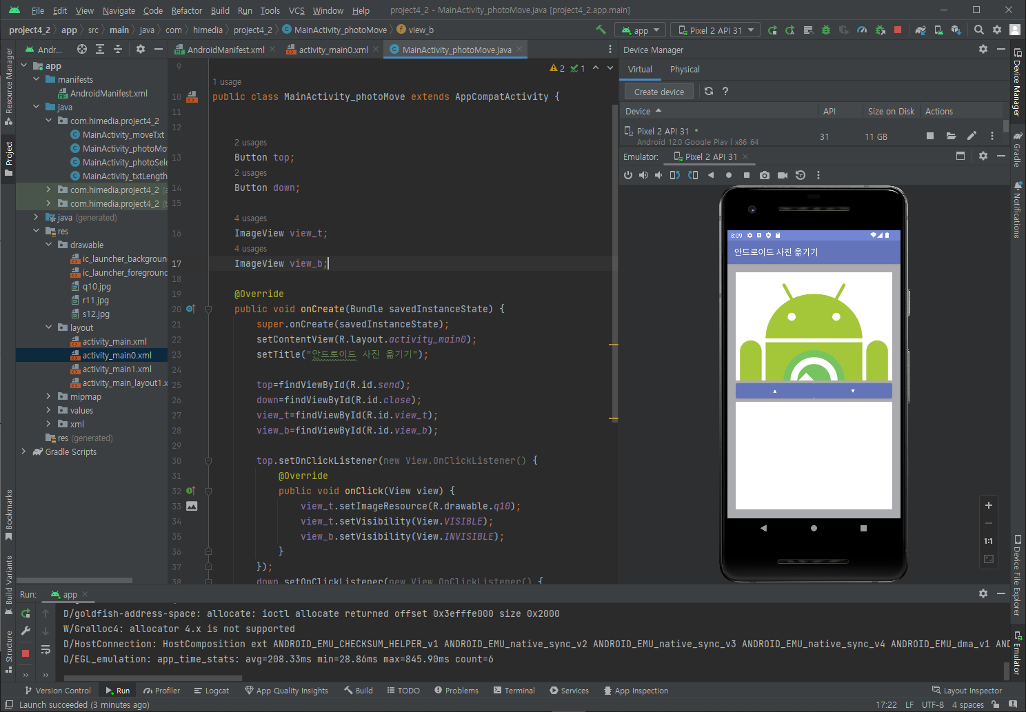
Task: Open the SDK Manager toolbar icon
Action: pos(956,30)
